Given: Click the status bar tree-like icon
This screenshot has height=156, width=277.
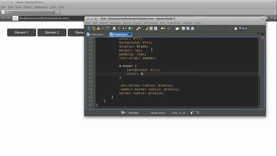Looking at the screenshot, I should (198, 113).
